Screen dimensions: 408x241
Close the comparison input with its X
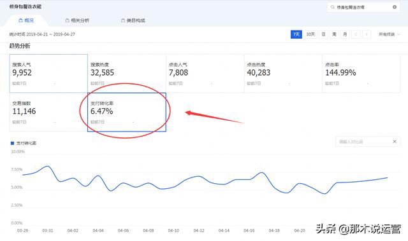pos(395,141)
